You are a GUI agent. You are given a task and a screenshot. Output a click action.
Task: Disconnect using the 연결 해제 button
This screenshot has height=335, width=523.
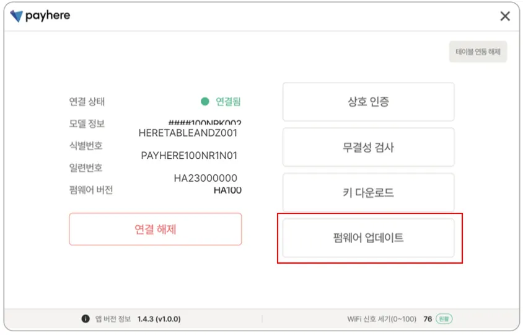point(155,229)
